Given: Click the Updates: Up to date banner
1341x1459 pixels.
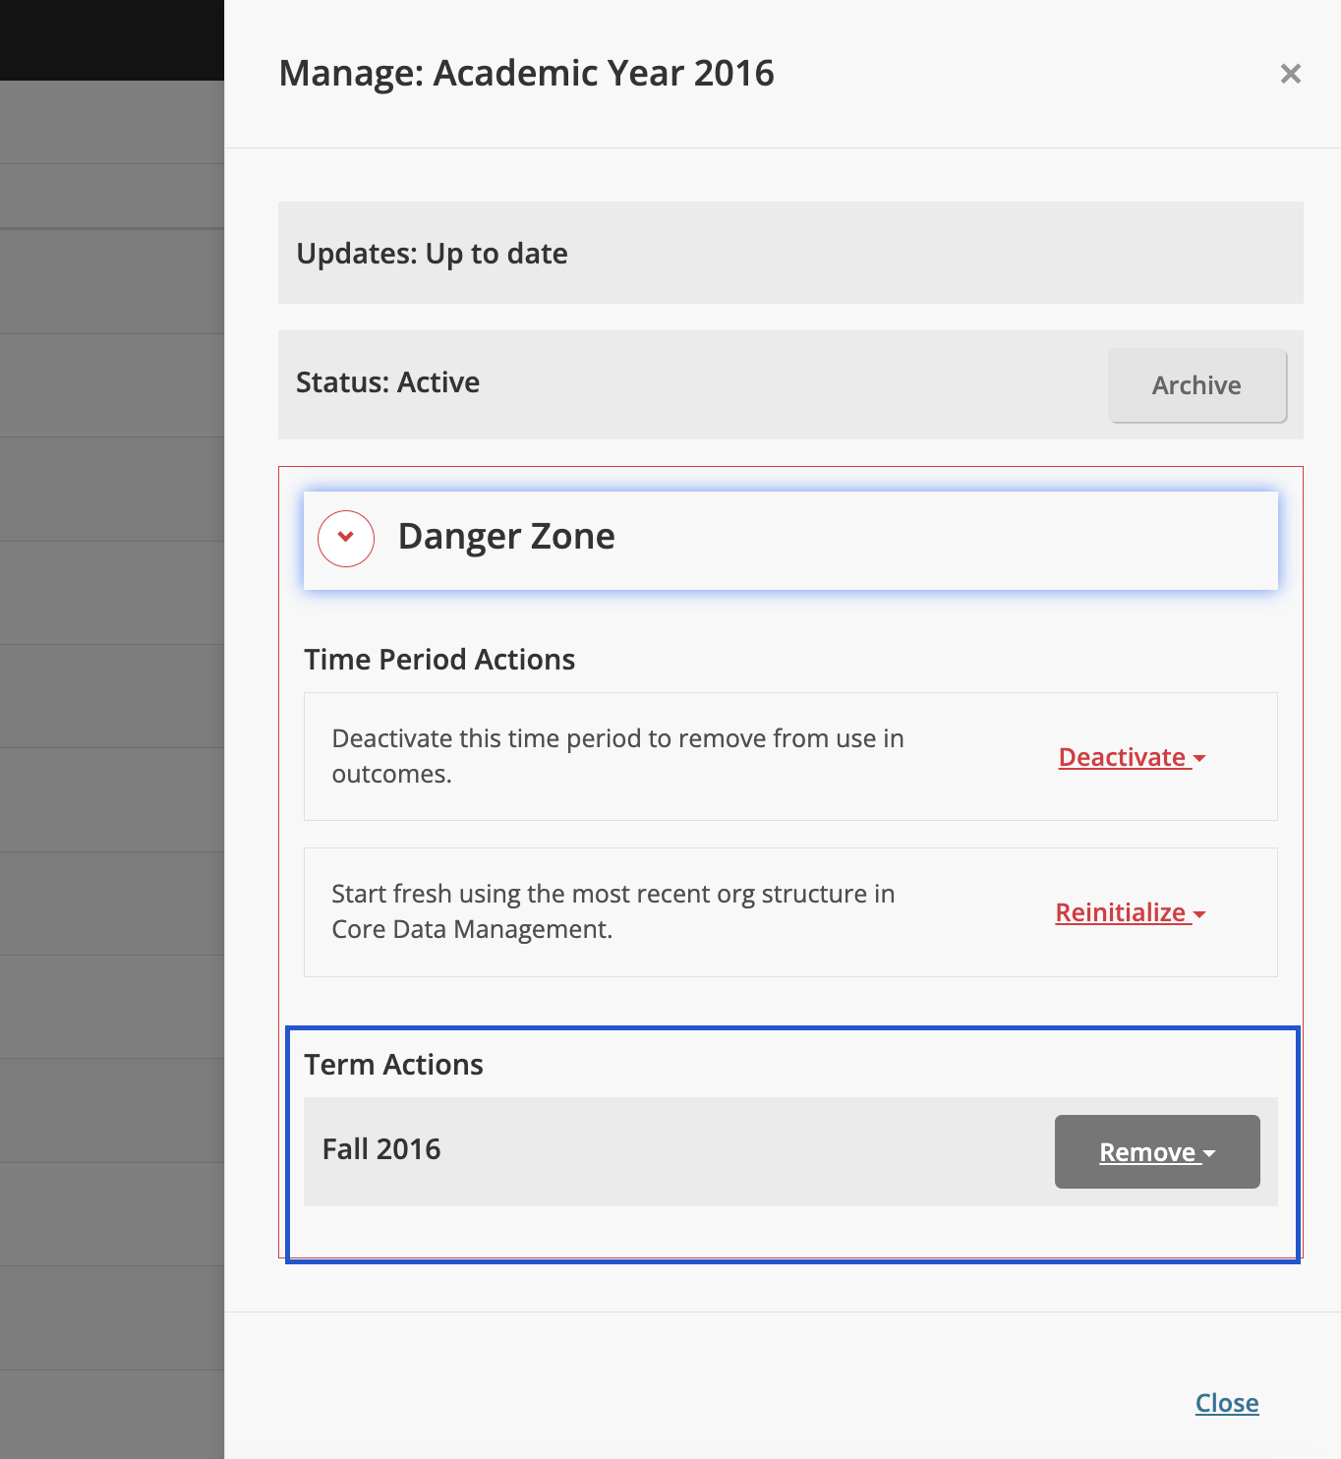Looking at the screenshot, I should coord(433,254).
